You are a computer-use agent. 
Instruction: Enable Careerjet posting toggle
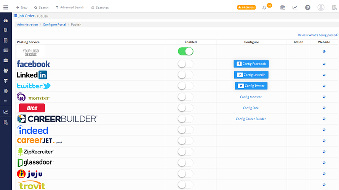click(185, 141)
